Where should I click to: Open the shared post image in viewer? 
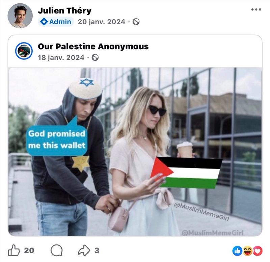pyautogui.click(x=135, y=152)
